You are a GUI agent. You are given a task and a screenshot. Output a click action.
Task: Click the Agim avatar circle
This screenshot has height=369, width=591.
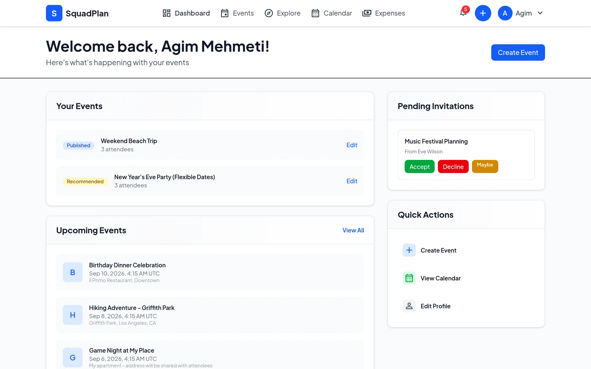click(x=505, y=13)
